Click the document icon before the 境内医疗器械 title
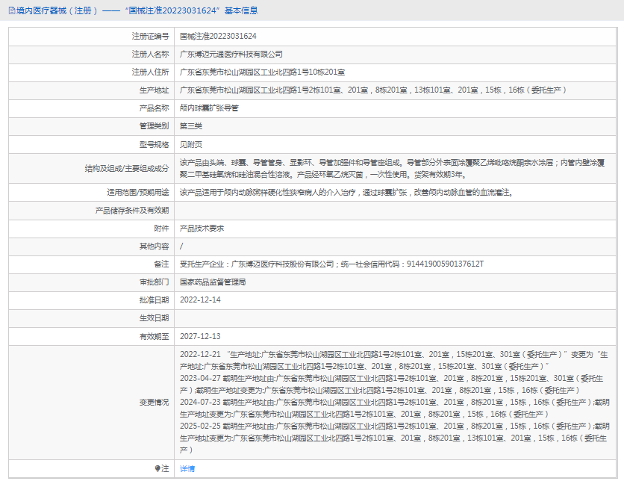 coord(12,10)
